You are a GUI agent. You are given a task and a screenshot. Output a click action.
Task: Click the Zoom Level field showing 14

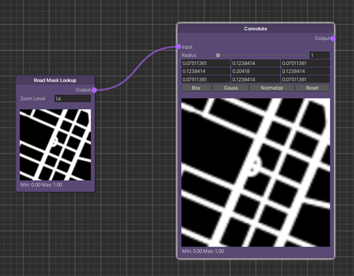click(x=72, y=99)
